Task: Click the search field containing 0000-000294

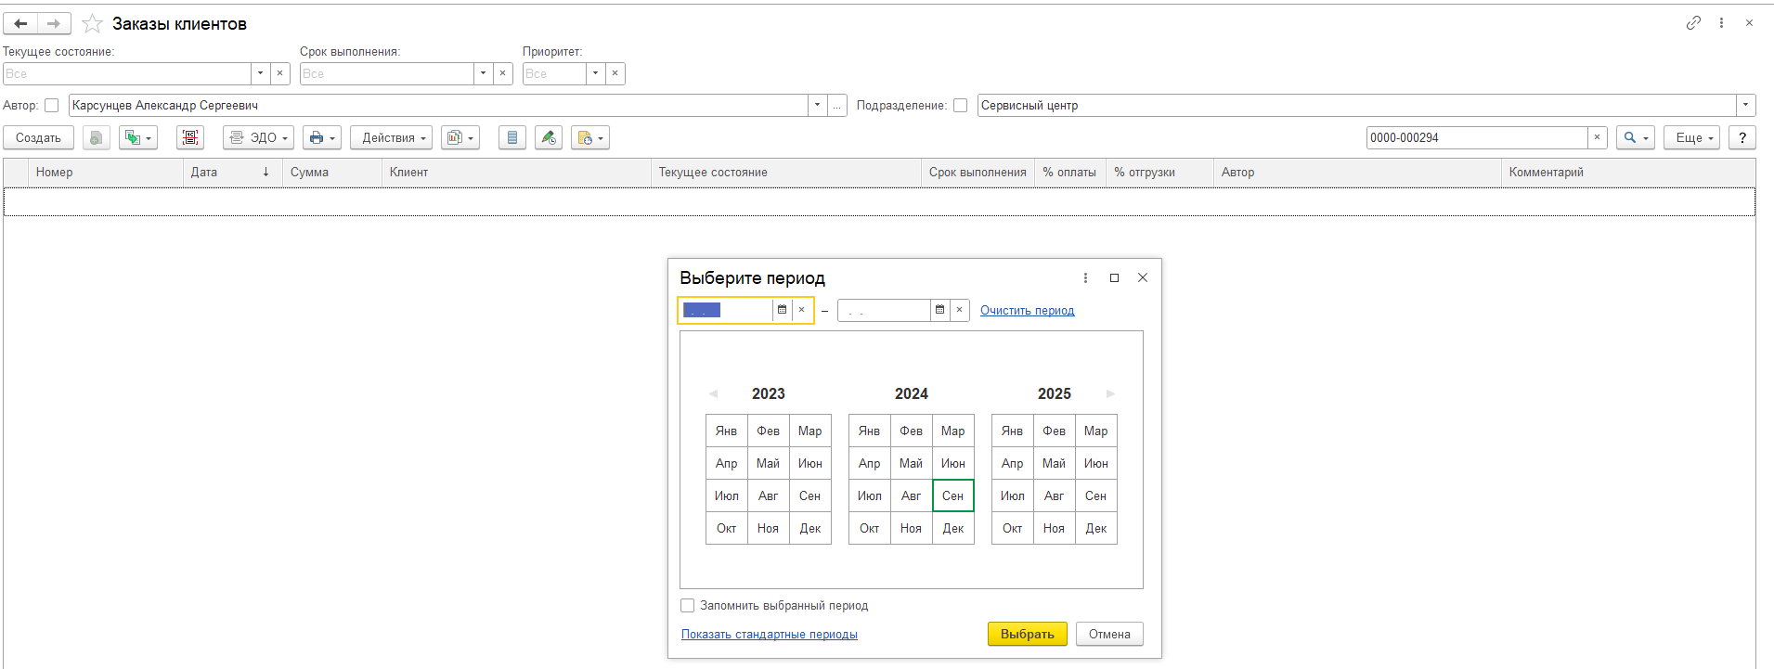Action: 1476,138
